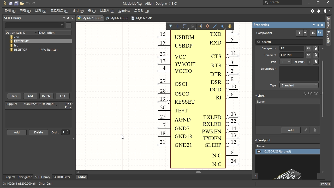Select the RESISTOR component row

point(38,50)
